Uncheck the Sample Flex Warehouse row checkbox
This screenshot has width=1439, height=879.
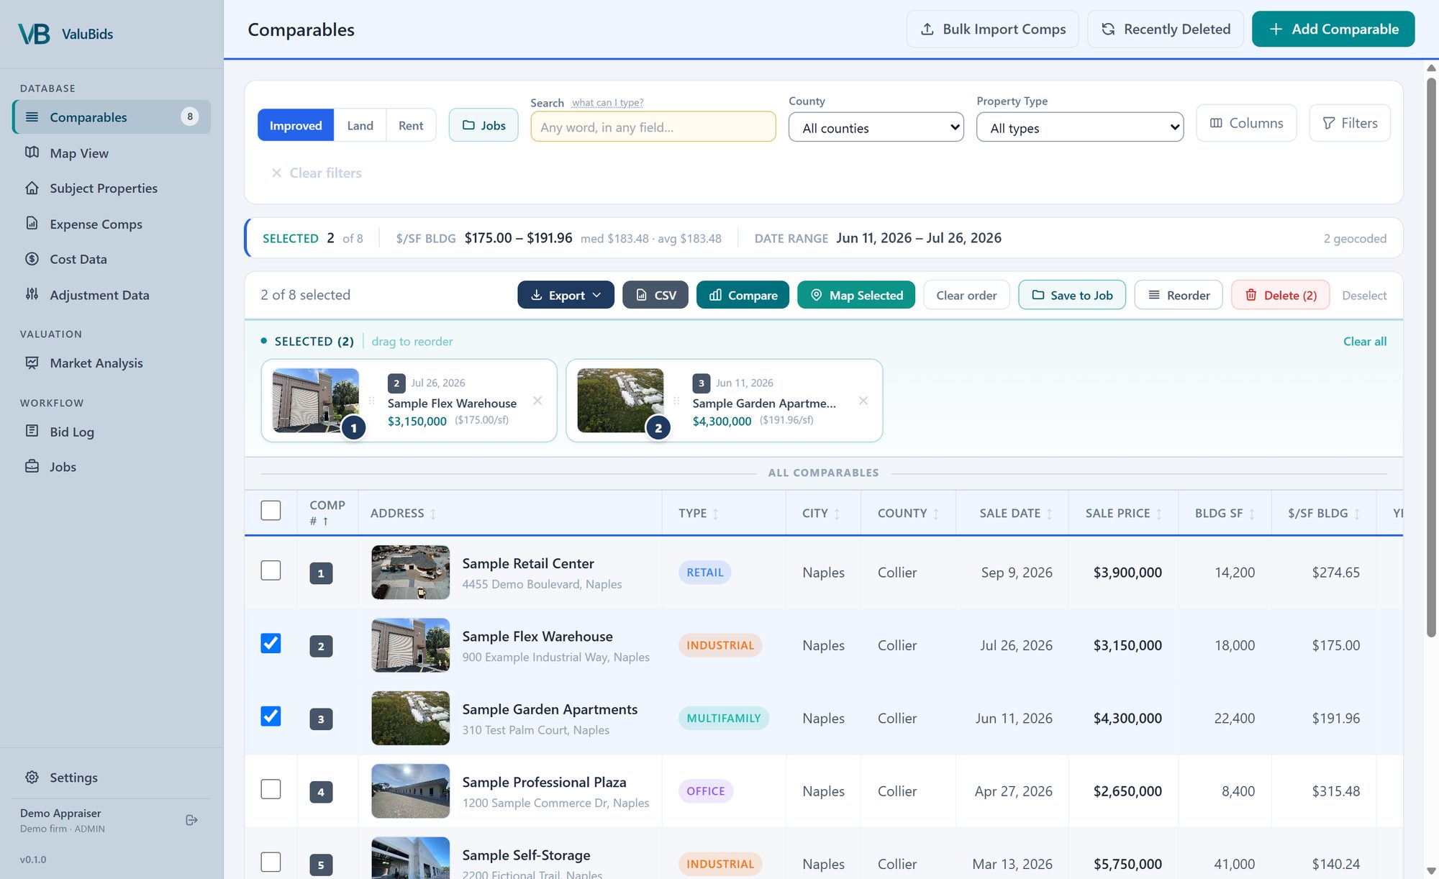pyautogui.click(x=271, y=643)
